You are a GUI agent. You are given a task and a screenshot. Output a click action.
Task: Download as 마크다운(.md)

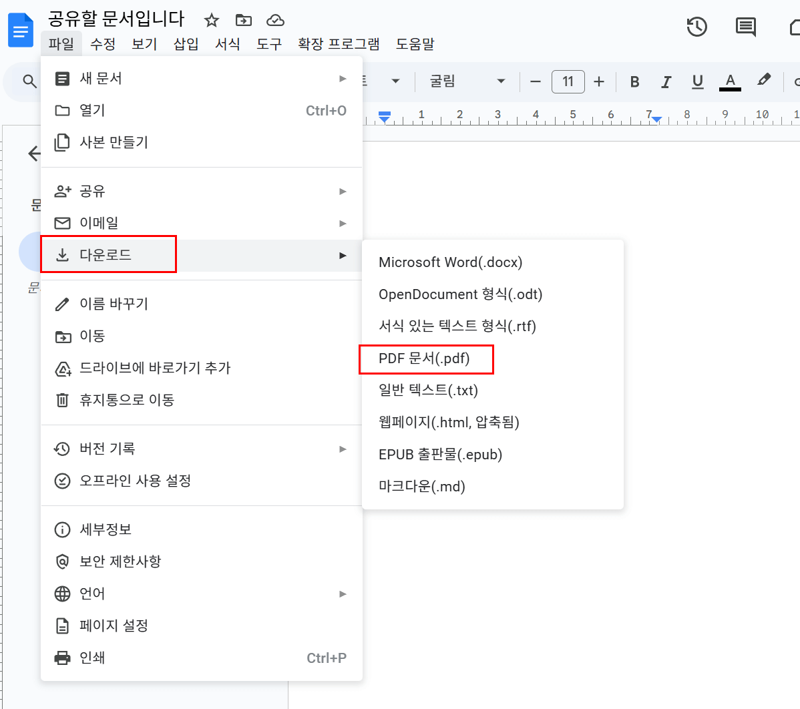493,487
